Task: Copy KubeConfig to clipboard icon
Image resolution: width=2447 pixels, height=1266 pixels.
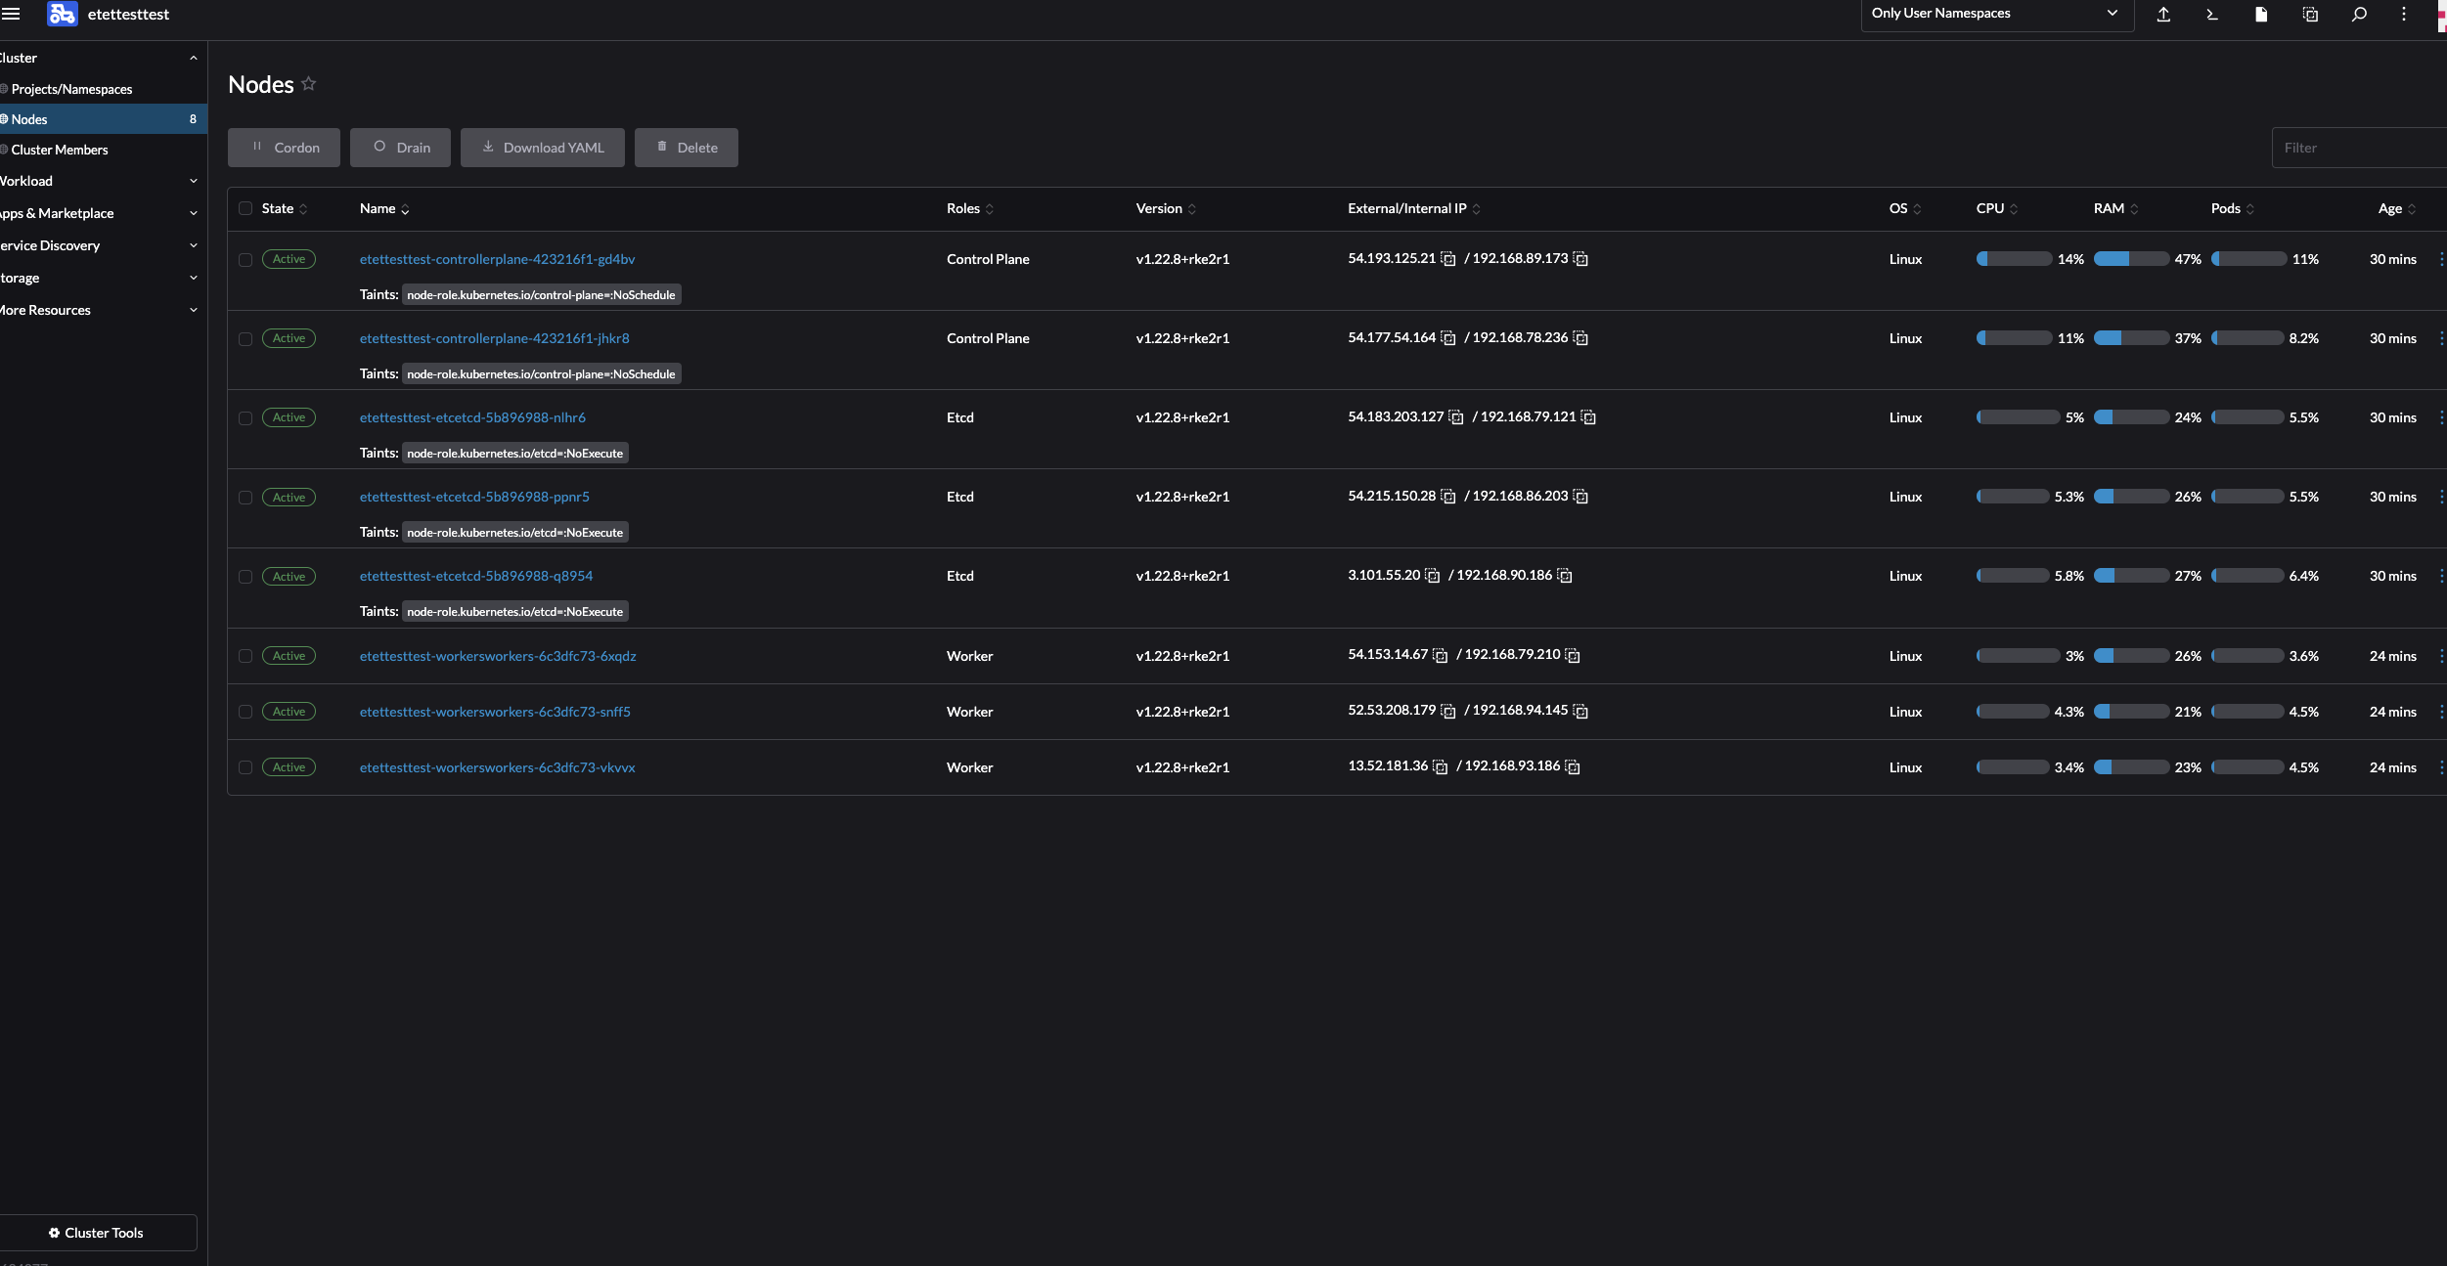Action: pyautogui.click(x=2309, y=15)
